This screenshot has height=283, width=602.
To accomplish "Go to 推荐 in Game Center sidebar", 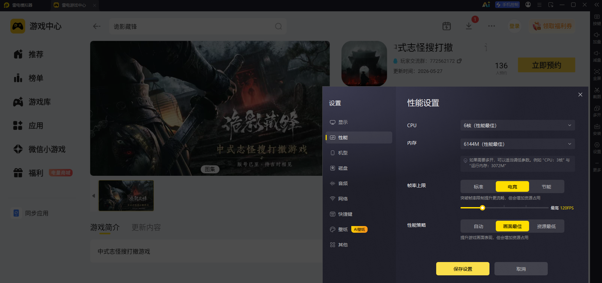I will coord(29,54).
